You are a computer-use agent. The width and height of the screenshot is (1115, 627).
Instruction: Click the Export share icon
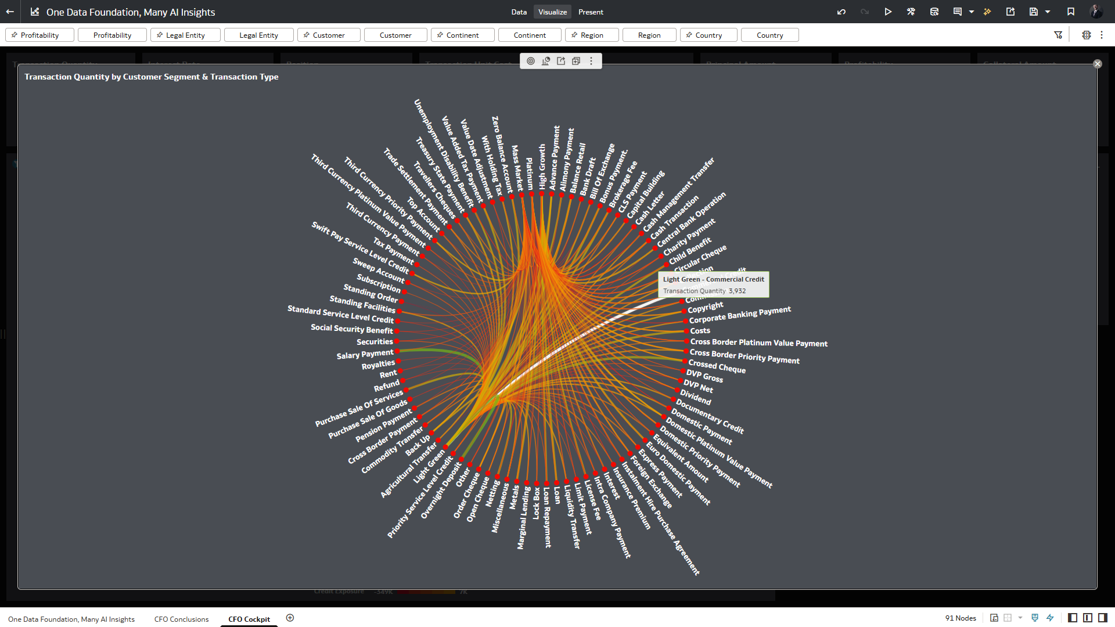1010,12
